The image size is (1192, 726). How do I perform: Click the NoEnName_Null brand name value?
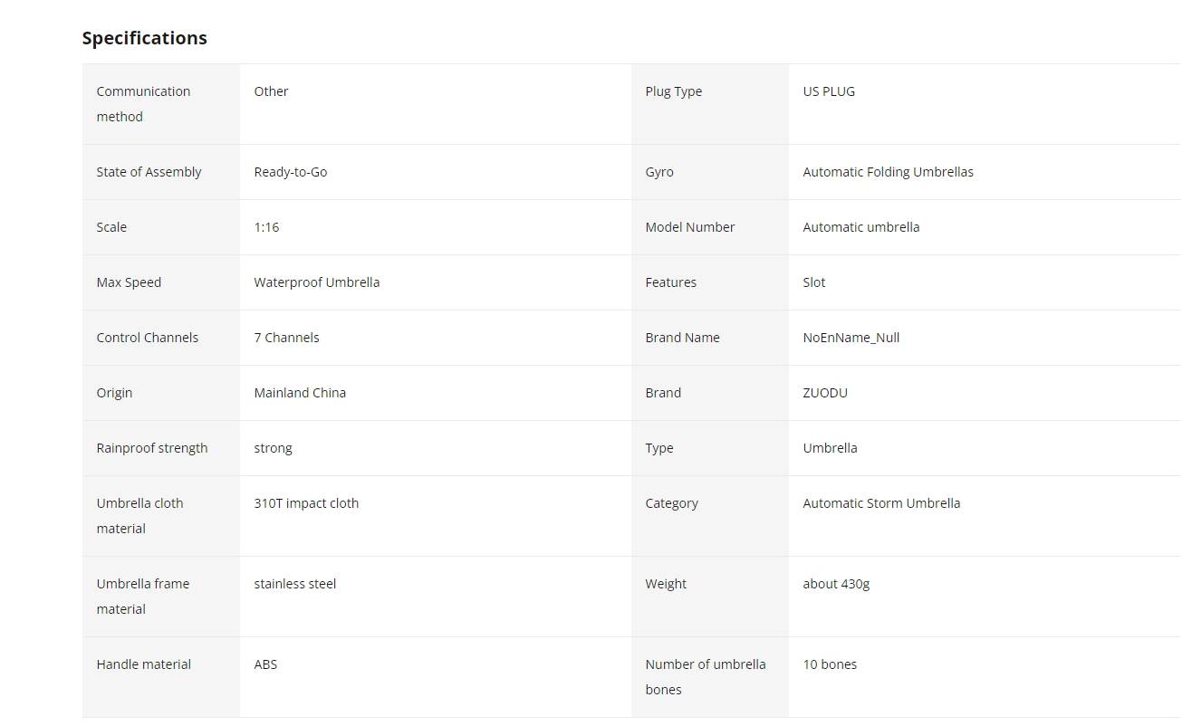click(851, 338)
